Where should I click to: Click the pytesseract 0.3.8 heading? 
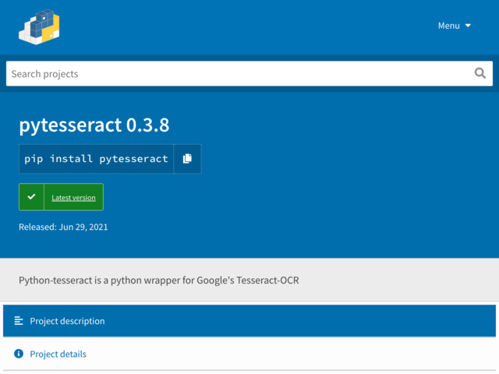click(94, 125)
